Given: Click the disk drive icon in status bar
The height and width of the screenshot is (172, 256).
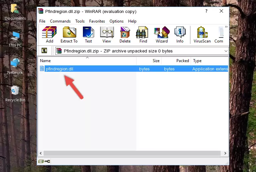Looking at the screenshot, I should [x=41, y=161].
